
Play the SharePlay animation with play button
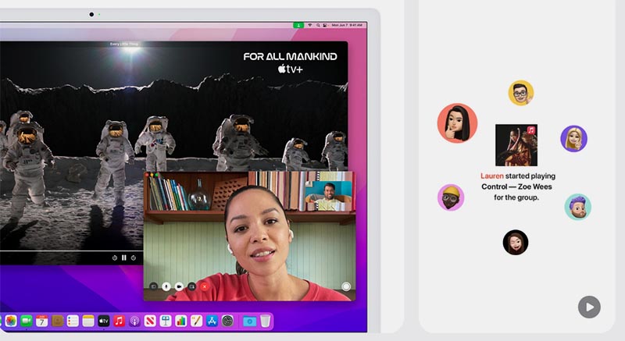(x=589, y=307)
